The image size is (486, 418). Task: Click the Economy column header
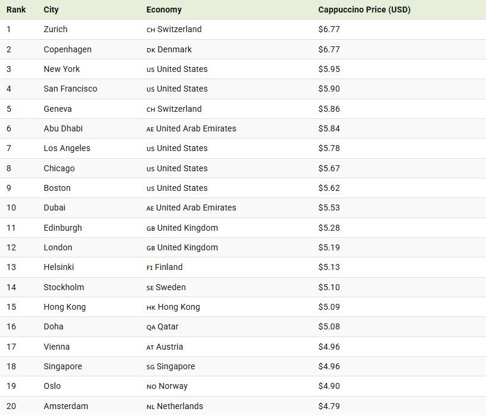(164, 10)
